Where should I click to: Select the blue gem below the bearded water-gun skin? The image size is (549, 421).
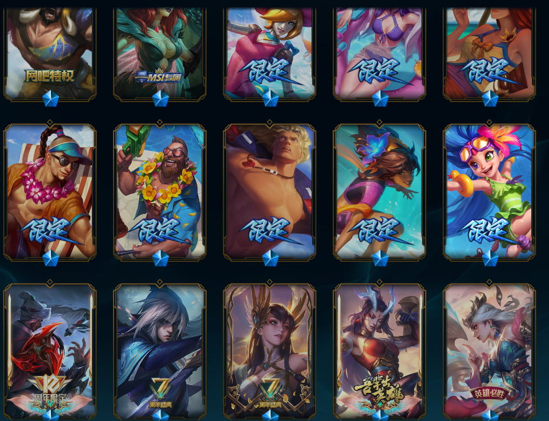160,258
